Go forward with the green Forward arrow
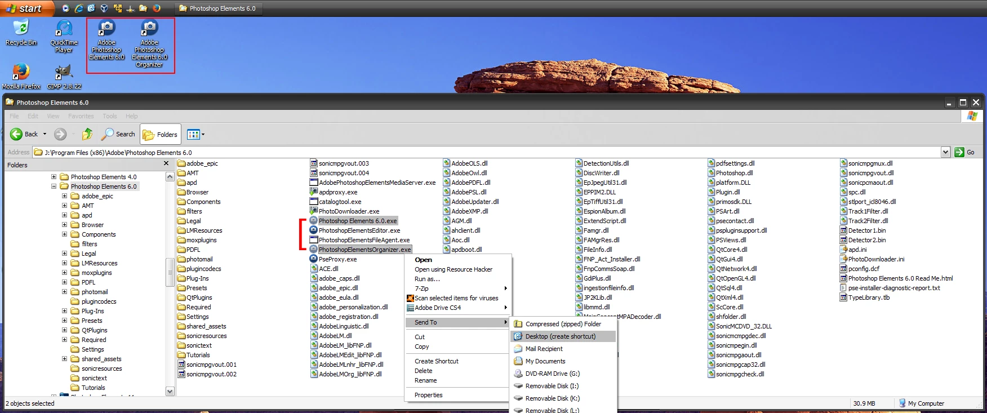This screenshot has width=987, height=413. click(60, 134)
